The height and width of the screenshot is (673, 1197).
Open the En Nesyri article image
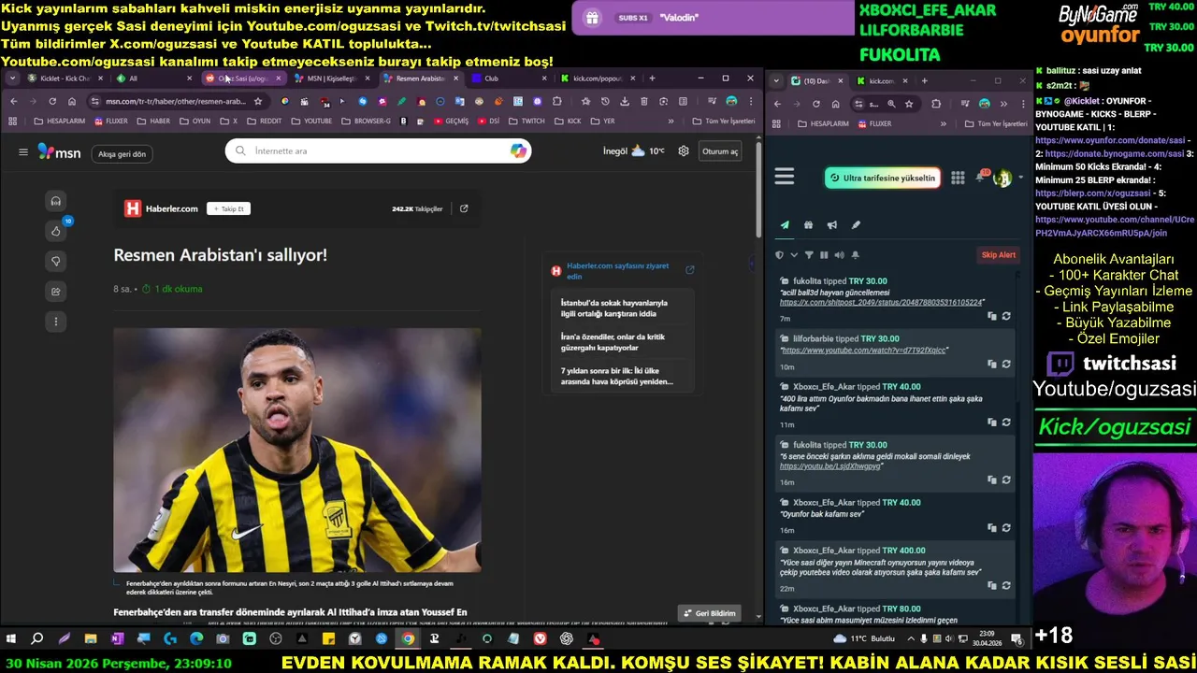pos(297,450)
